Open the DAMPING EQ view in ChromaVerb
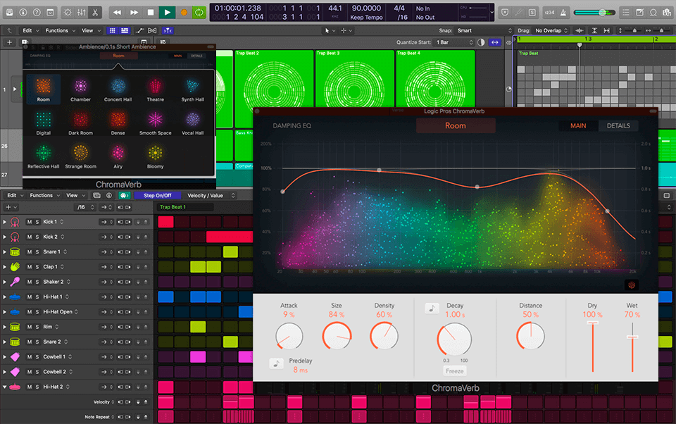The height and width of the screenshot is (424, 676). [x=292, y=126]
